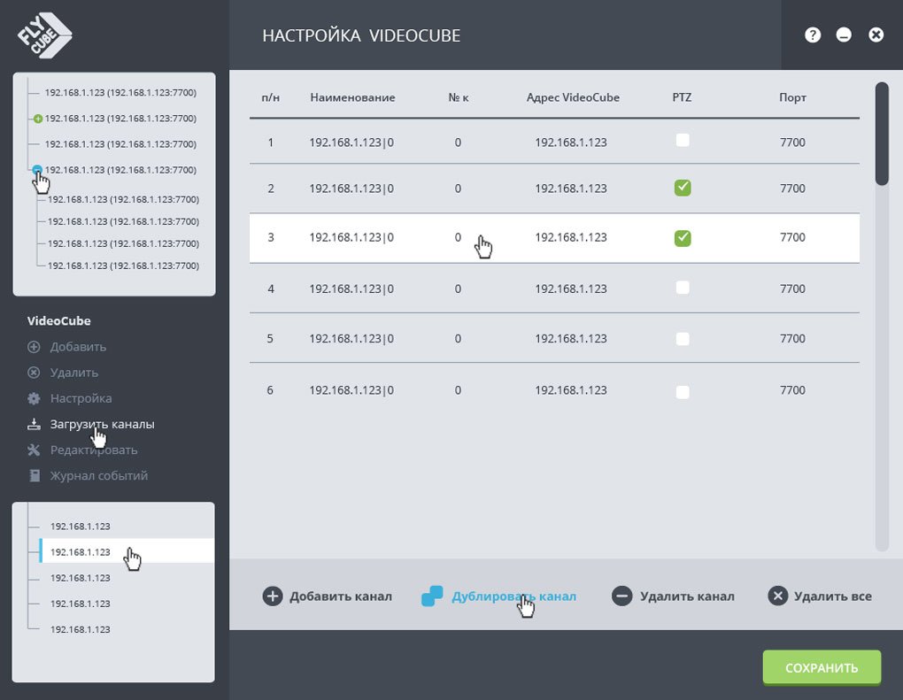Click the X icon of Удалить все
The height and width of the screenshot is (700, 903).
point(777,596)
